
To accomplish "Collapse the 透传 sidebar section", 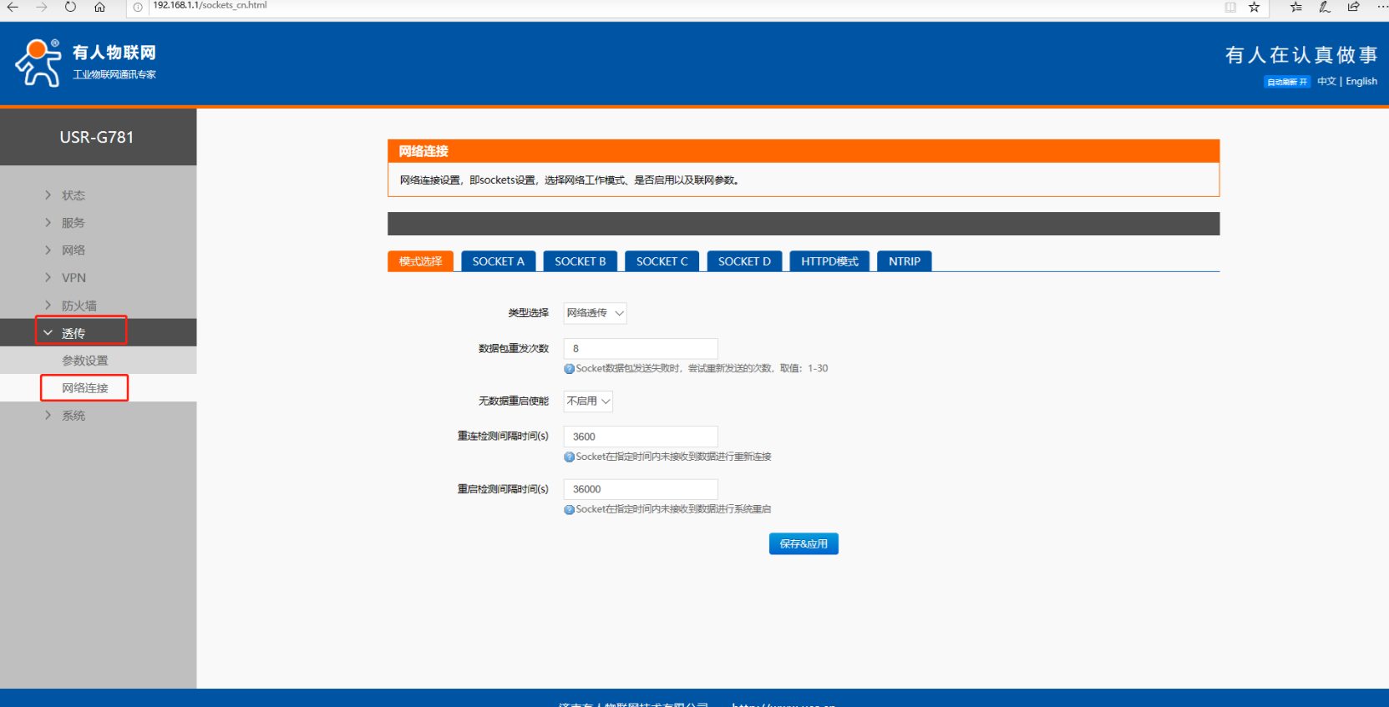I will point(74,333).
